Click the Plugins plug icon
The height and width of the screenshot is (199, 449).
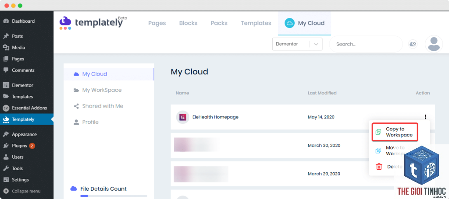pos(6,146)
